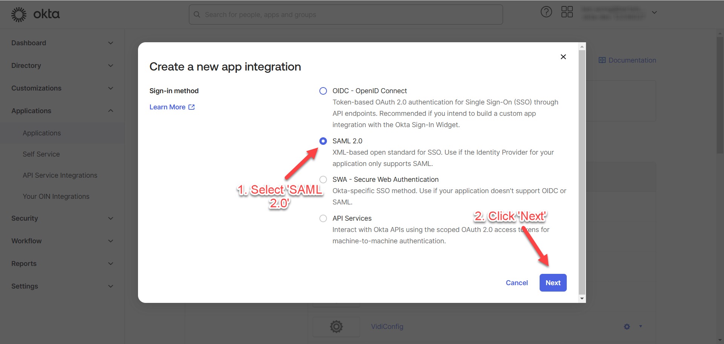Click the Next button
Image resolution: width=724 pixels, height=344 pixels.
pos(553,283)
